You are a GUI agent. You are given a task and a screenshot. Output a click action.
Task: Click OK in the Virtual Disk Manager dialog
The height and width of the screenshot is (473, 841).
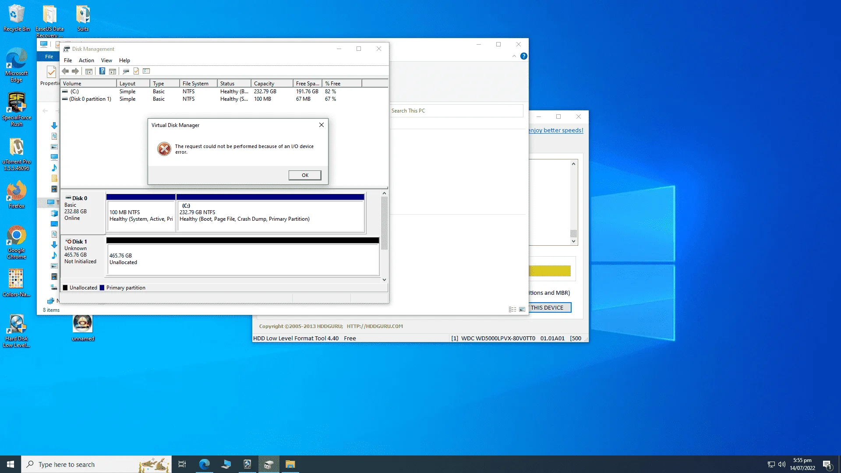(305, 175)
